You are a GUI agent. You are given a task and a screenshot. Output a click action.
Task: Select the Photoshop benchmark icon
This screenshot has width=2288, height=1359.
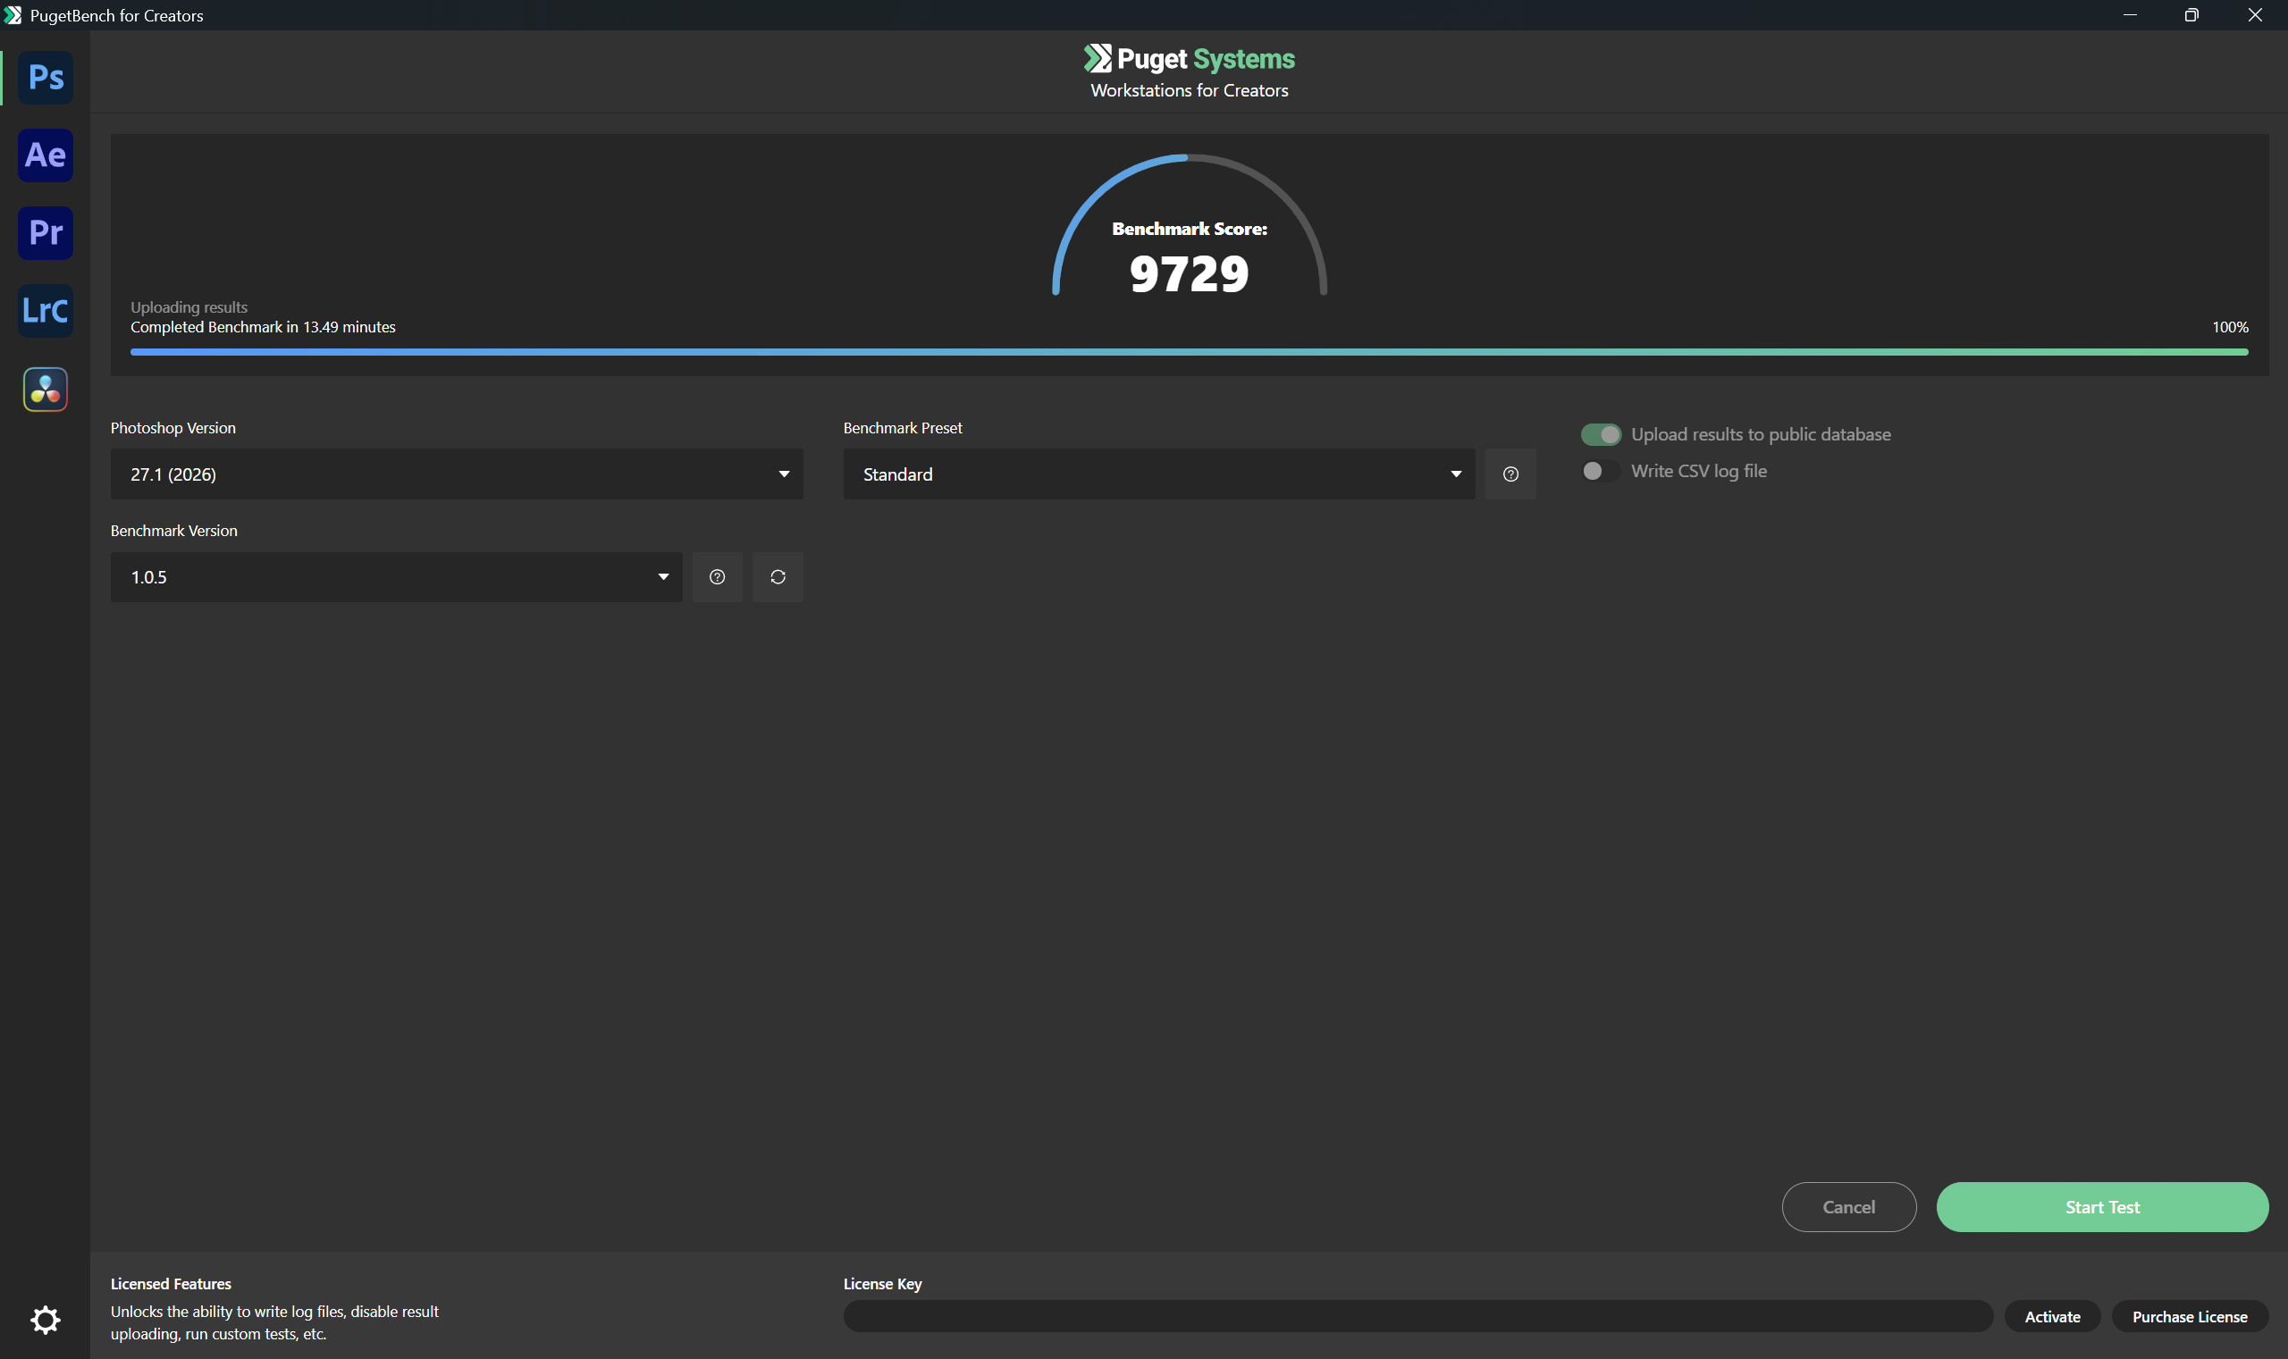click(x=45, y=77)
